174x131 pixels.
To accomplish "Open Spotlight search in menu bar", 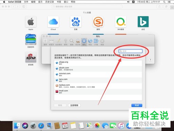I will pyautogui.click(x=164, y=2).
